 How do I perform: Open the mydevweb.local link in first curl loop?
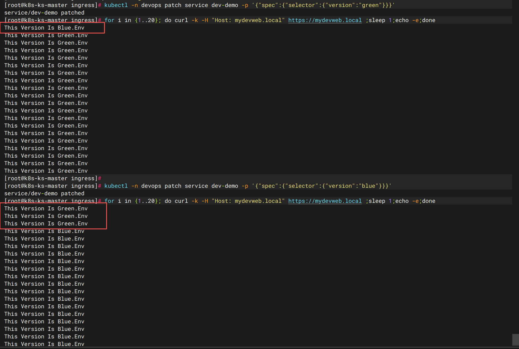click(325, 20)
